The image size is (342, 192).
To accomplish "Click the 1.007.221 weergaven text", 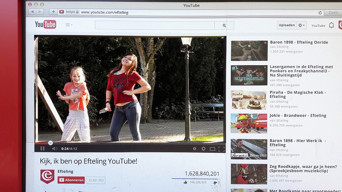I will (x=286, y=52).
